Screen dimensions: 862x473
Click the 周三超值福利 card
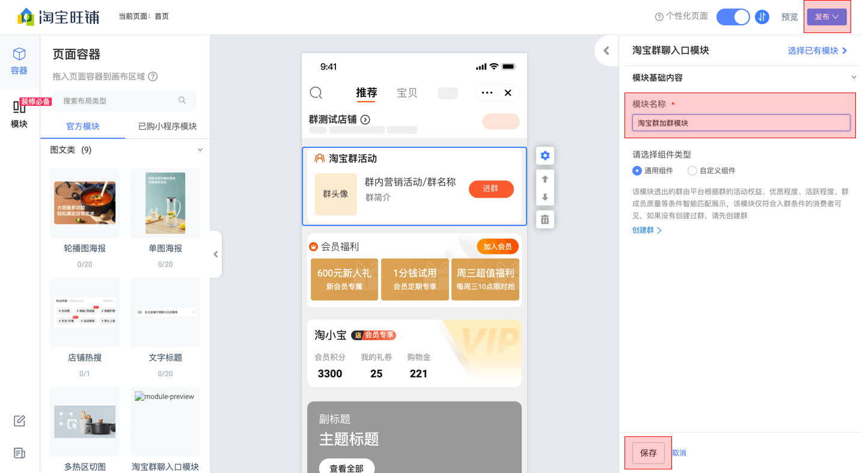[485, 279]
